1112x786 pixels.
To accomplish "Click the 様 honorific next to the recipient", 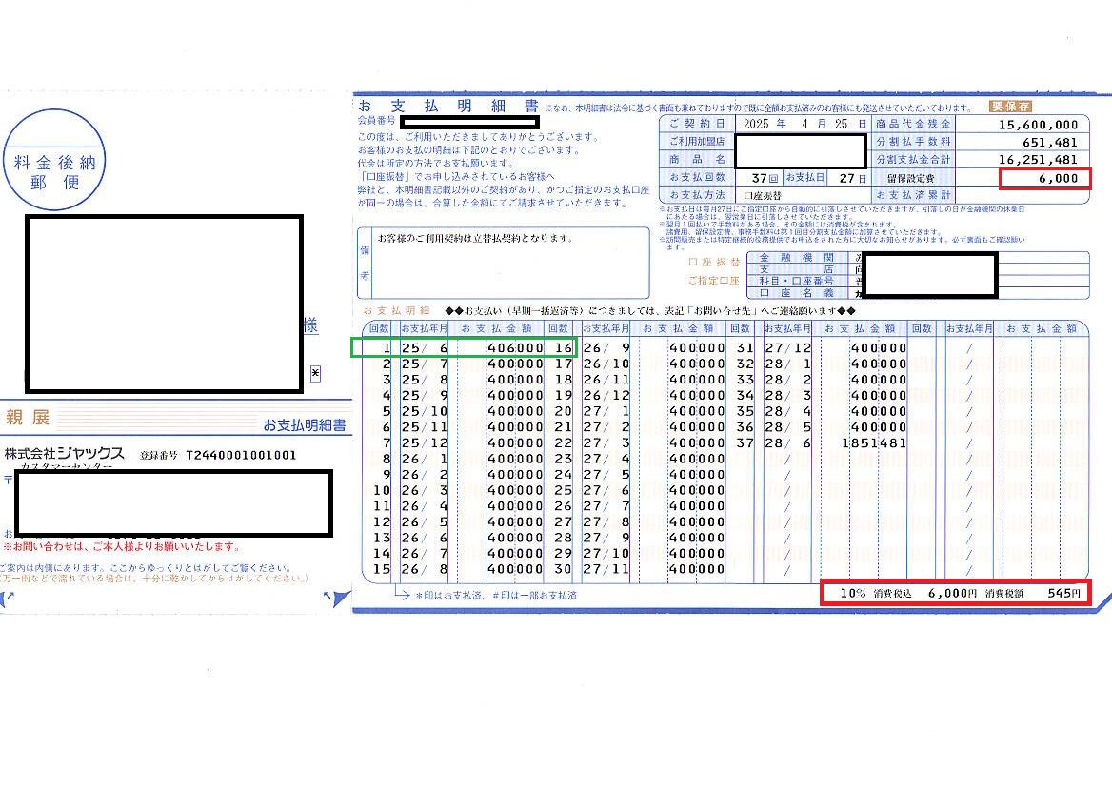I will pos(310,325).
